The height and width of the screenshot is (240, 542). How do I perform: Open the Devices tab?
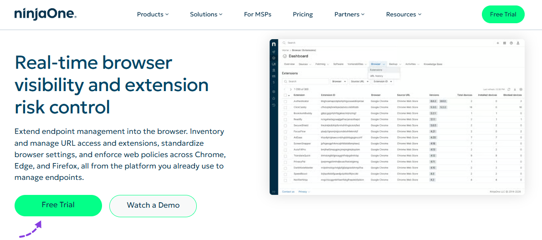point(305,64)
